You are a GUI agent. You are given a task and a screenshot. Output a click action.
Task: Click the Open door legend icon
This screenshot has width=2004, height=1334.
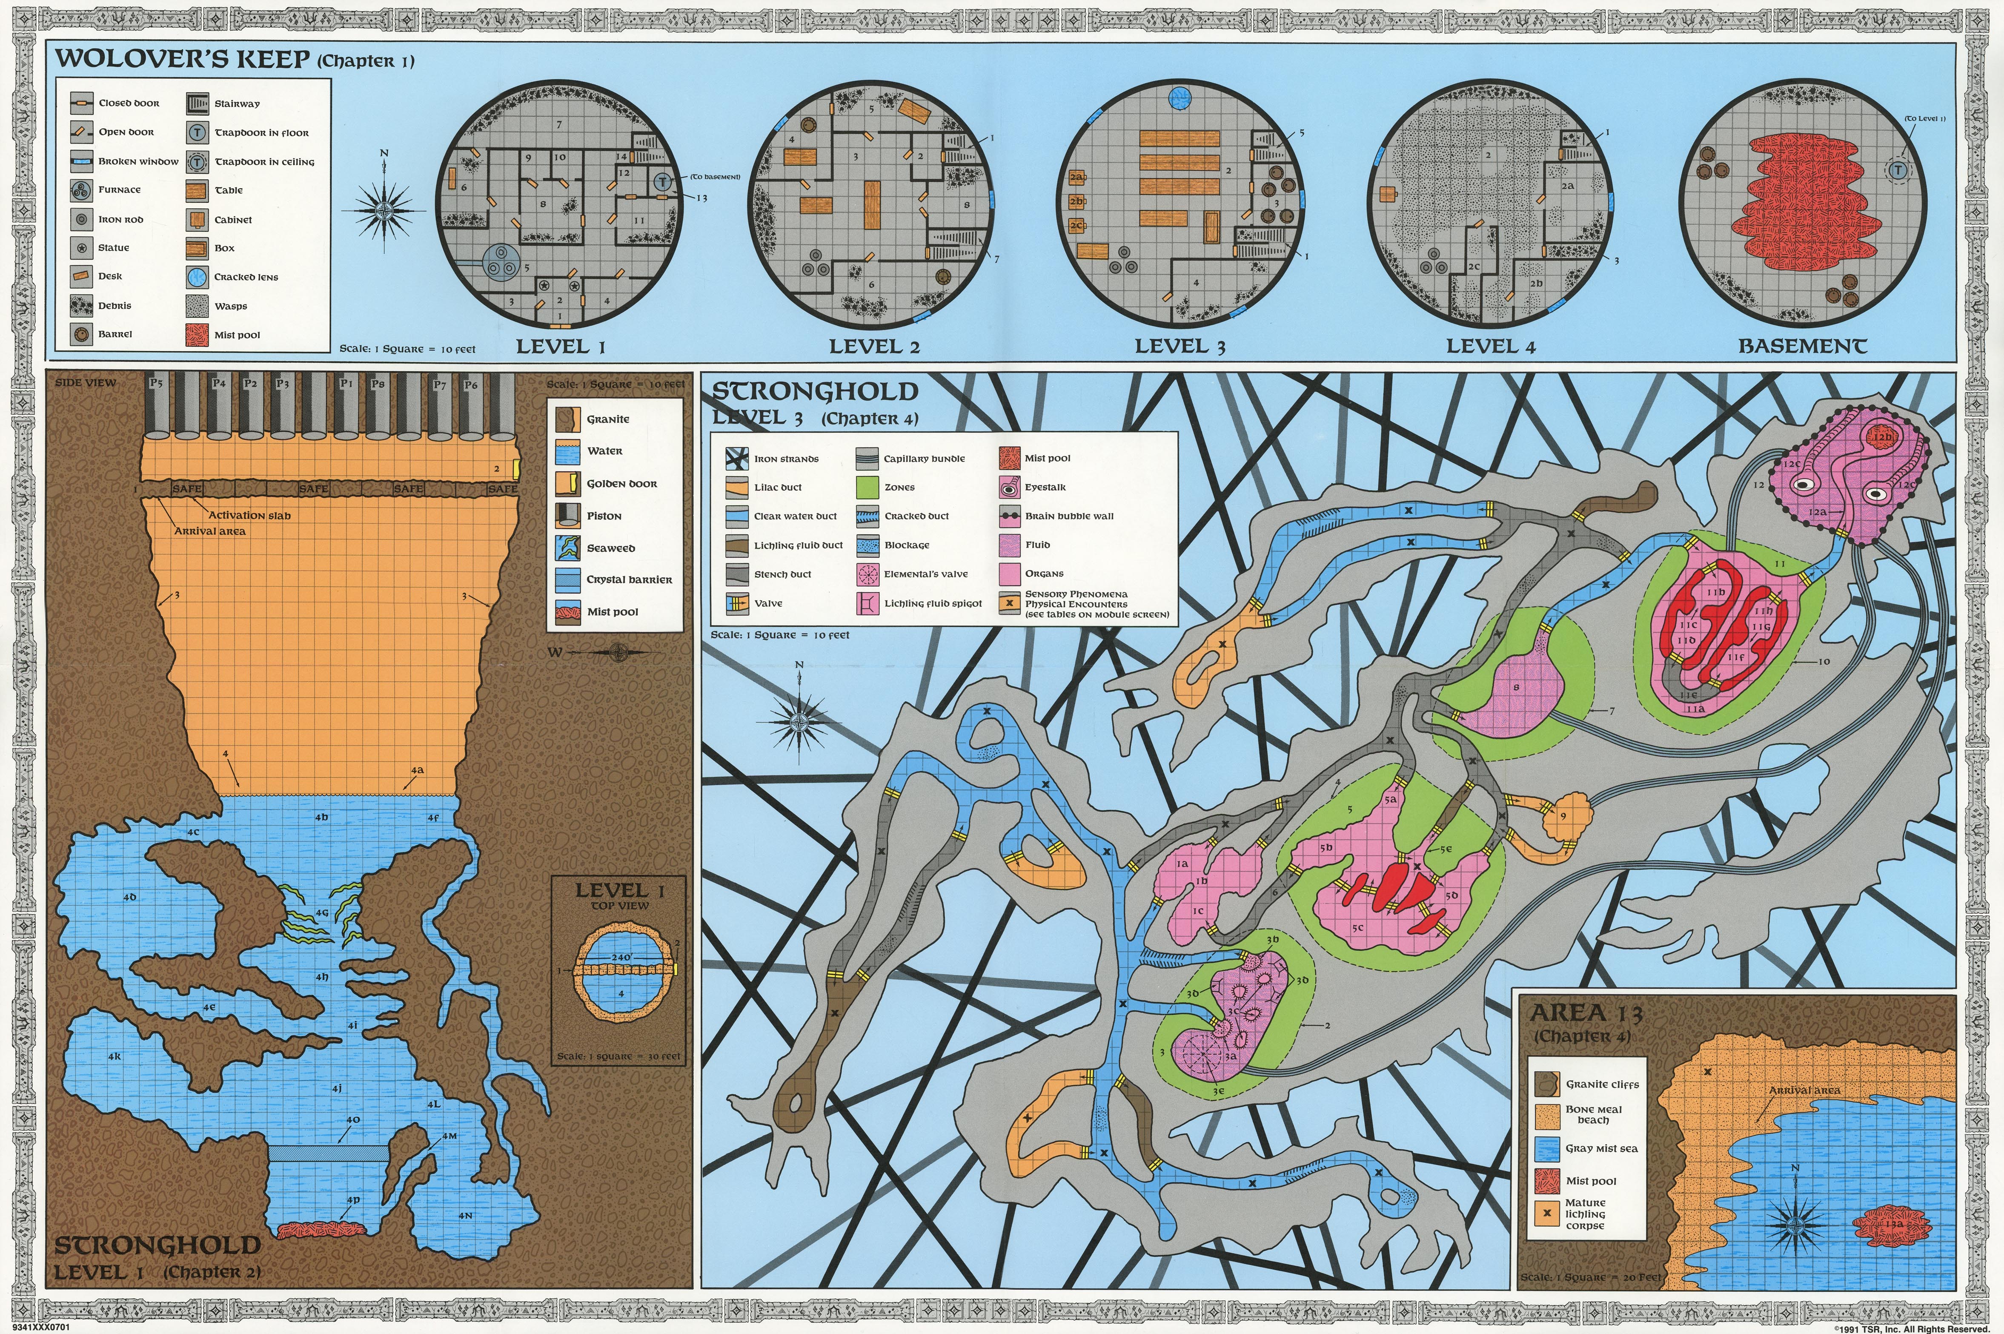(x=82, y=132)
